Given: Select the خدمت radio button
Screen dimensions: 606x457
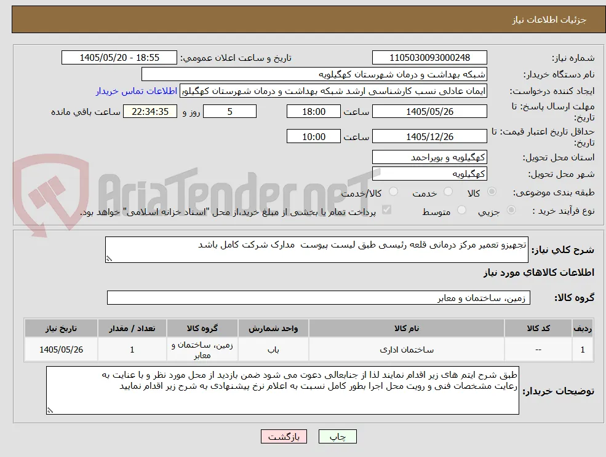Looking at the screenshot, I should coord(448,192).
